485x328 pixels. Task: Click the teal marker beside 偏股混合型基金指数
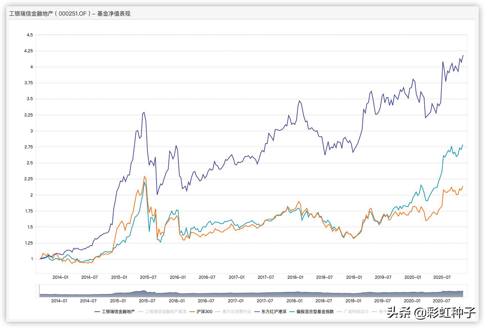coord(291,311)
